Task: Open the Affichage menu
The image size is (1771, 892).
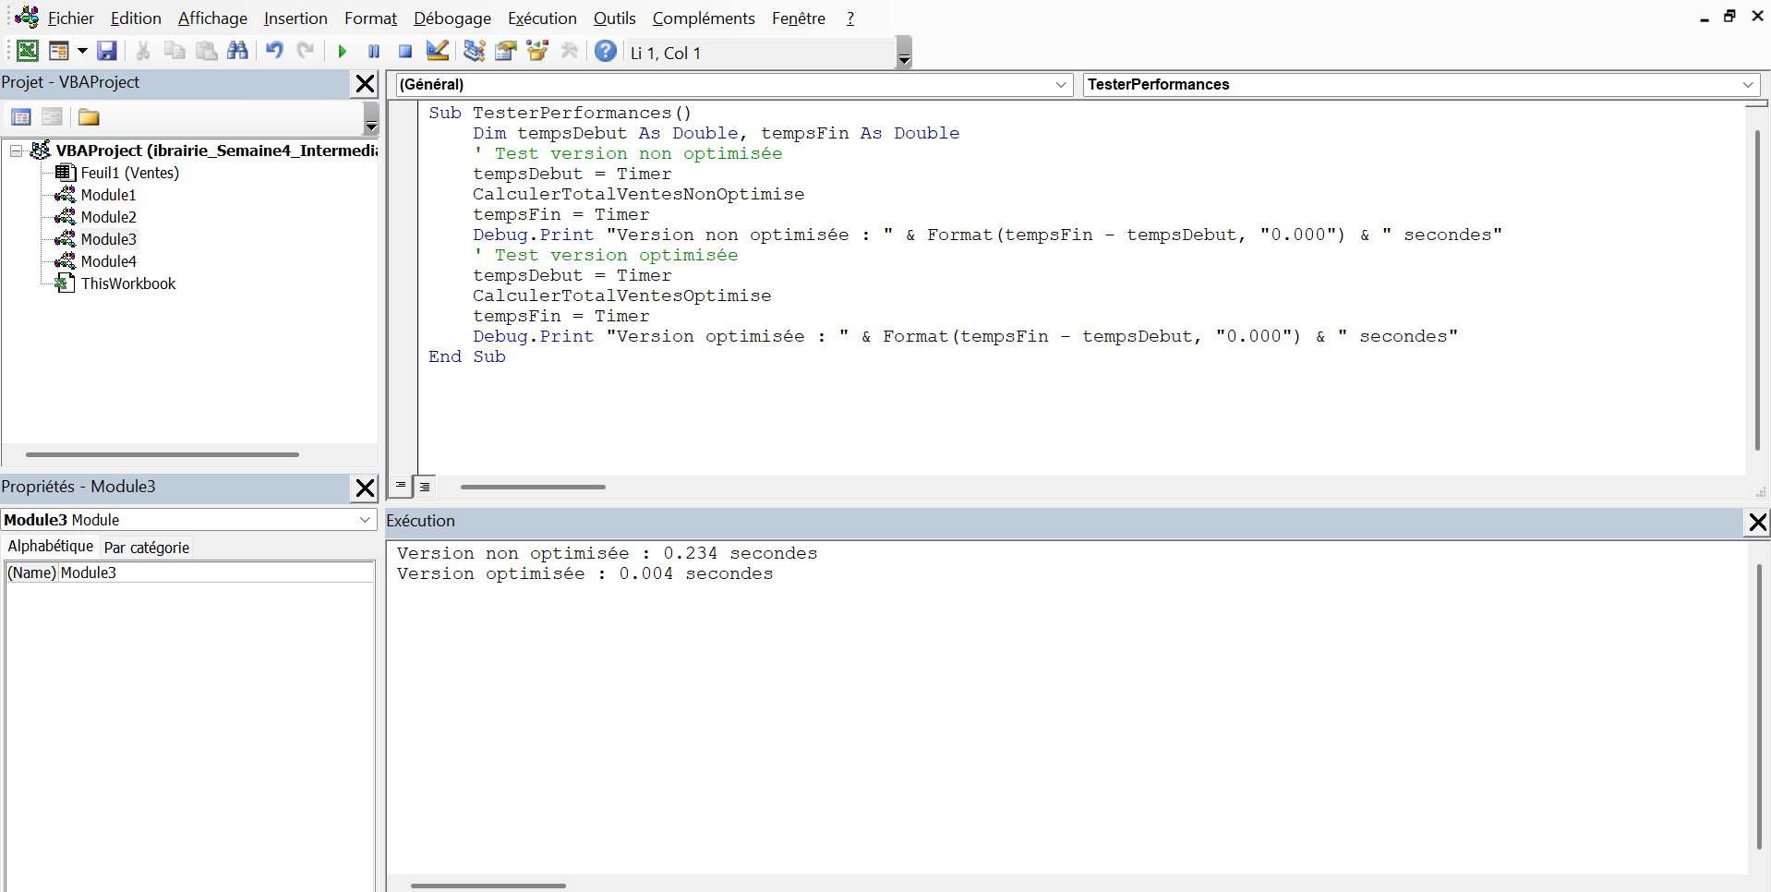Action: pos(212,18)
